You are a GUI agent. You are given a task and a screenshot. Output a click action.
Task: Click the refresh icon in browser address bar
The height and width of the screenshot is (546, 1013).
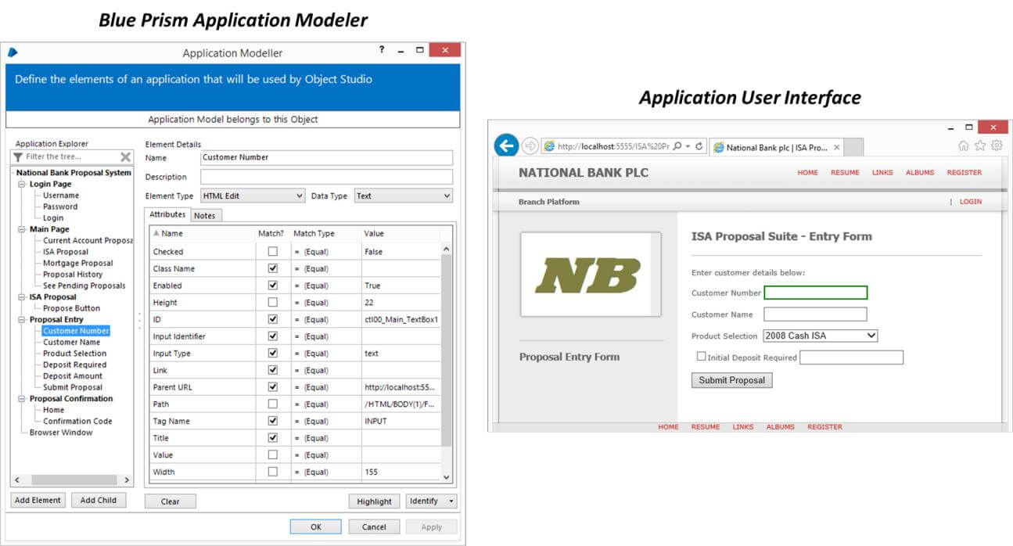click(x=699, y=146)
